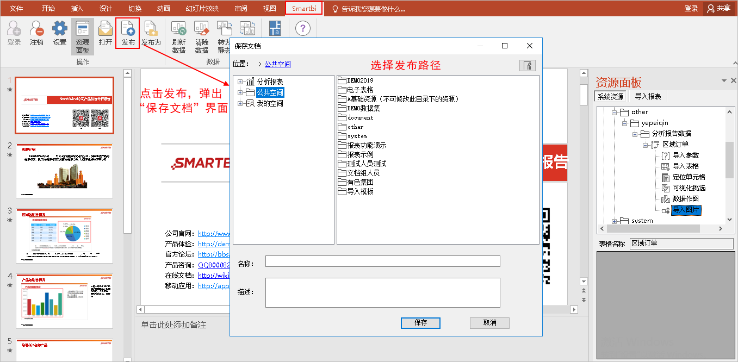Click the up-folder icon in save dialog

(x=528, y=66)
